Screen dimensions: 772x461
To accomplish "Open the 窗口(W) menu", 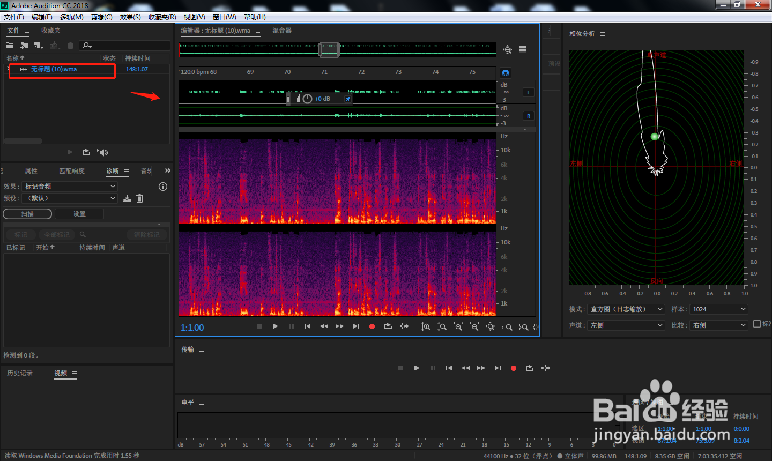I will pos(225,17).
